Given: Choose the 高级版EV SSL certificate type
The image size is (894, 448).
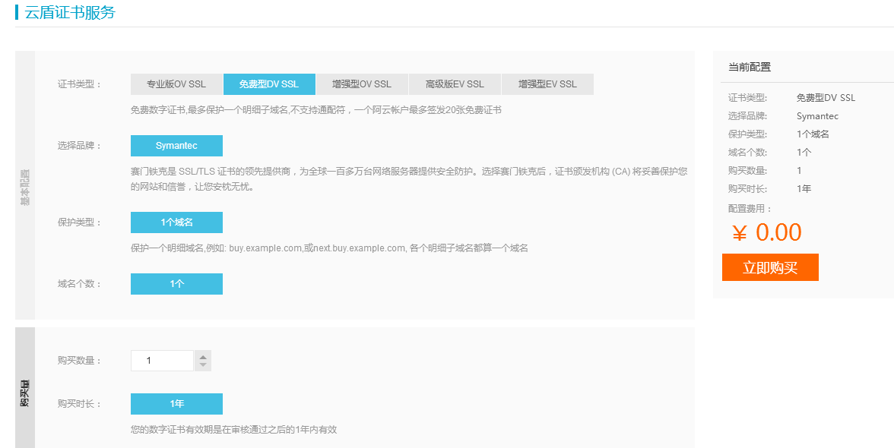Looking at the screenshot, I should 455,84.
